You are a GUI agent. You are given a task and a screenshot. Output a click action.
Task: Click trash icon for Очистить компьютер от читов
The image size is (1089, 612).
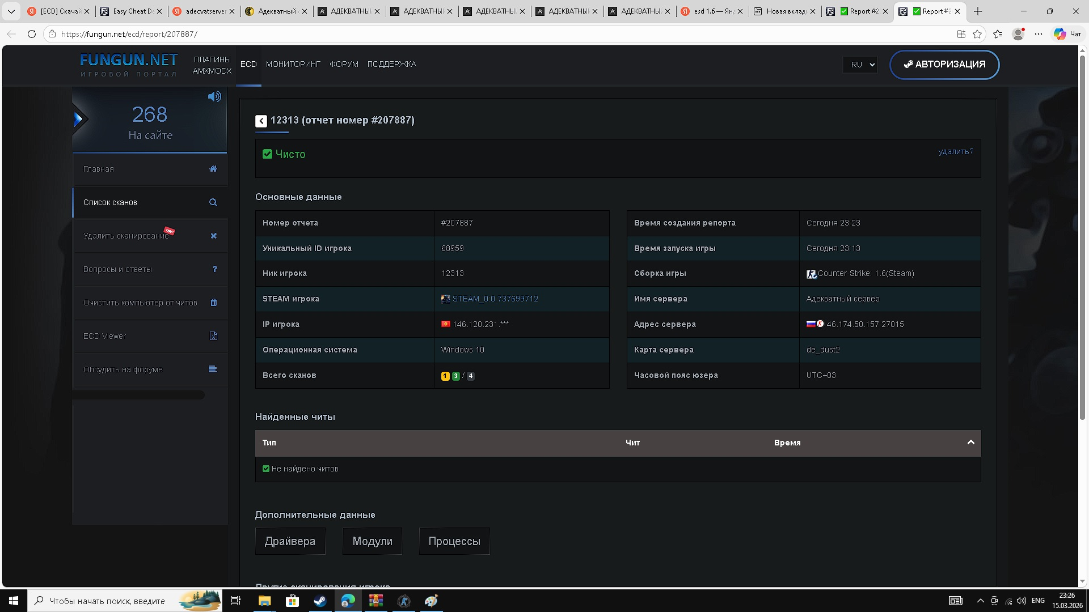click(x=214, y=303)
